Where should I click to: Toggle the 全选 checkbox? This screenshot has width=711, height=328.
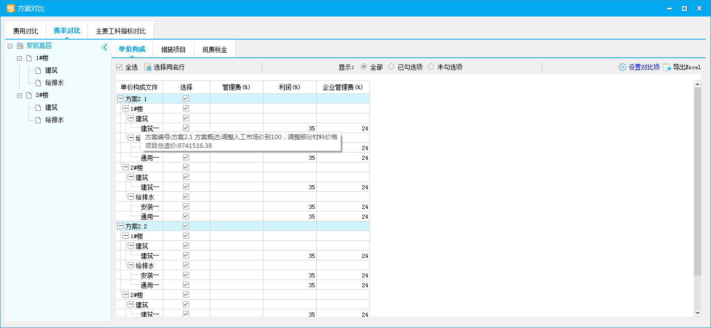pyautogui.click(x=119, y=67)
